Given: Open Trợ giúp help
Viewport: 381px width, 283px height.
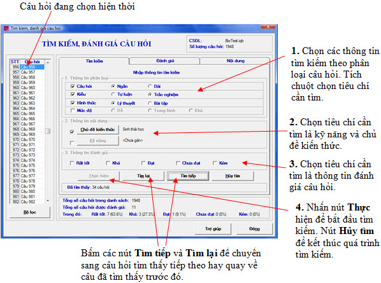Looking at the screenshot, I should tap(213, 229).
